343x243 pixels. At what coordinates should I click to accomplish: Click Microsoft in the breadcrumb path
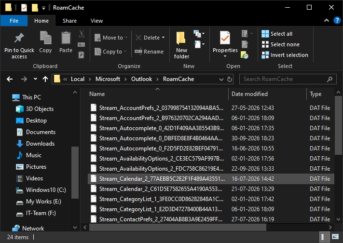pos(108,79)
